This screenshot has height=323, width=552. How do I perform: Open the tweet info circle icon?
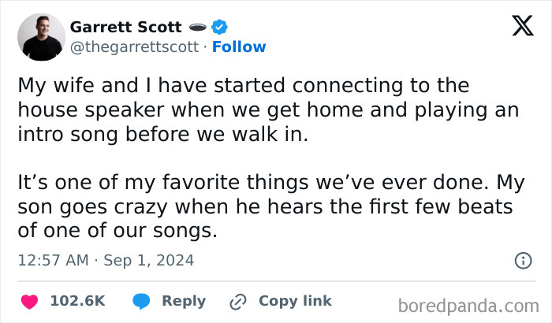click(x=522, y=260)
